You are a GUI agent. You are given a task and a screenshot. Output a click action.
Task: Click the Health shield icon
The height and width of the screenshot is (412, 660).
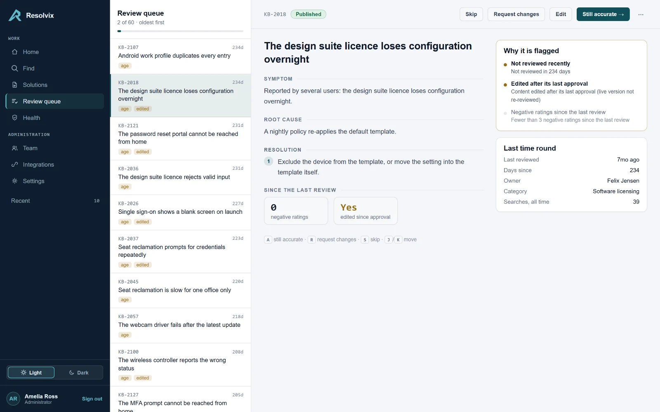[x=15, y=118]
